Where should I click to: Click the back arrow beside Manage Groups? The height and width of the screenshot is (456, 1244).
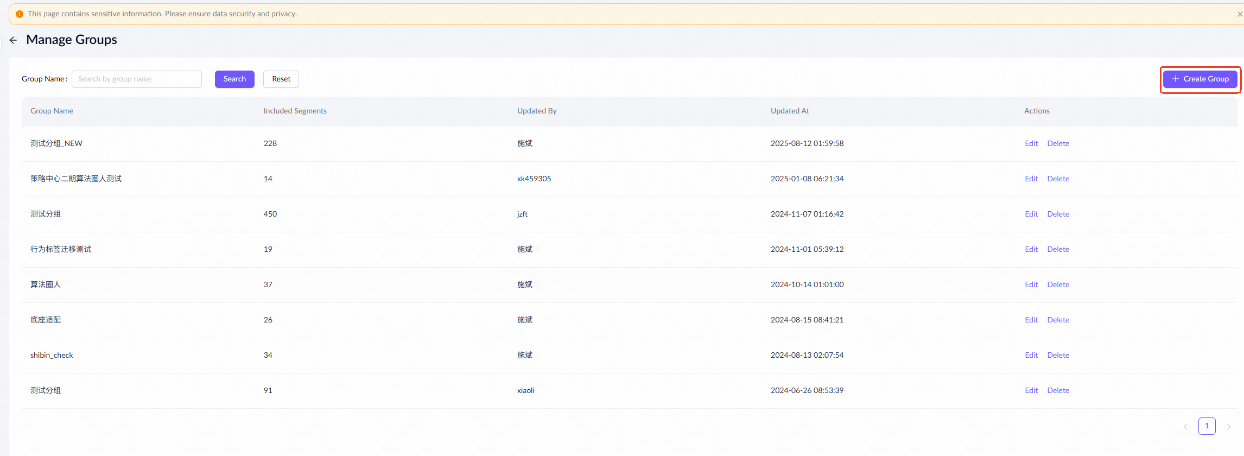click(13, 40)
